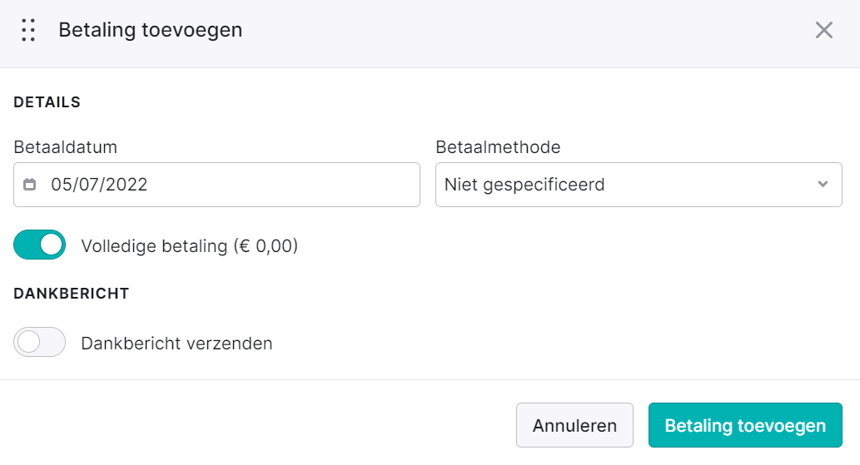Click the dialog title 'Betaling toevoegen'

[151, 30]
